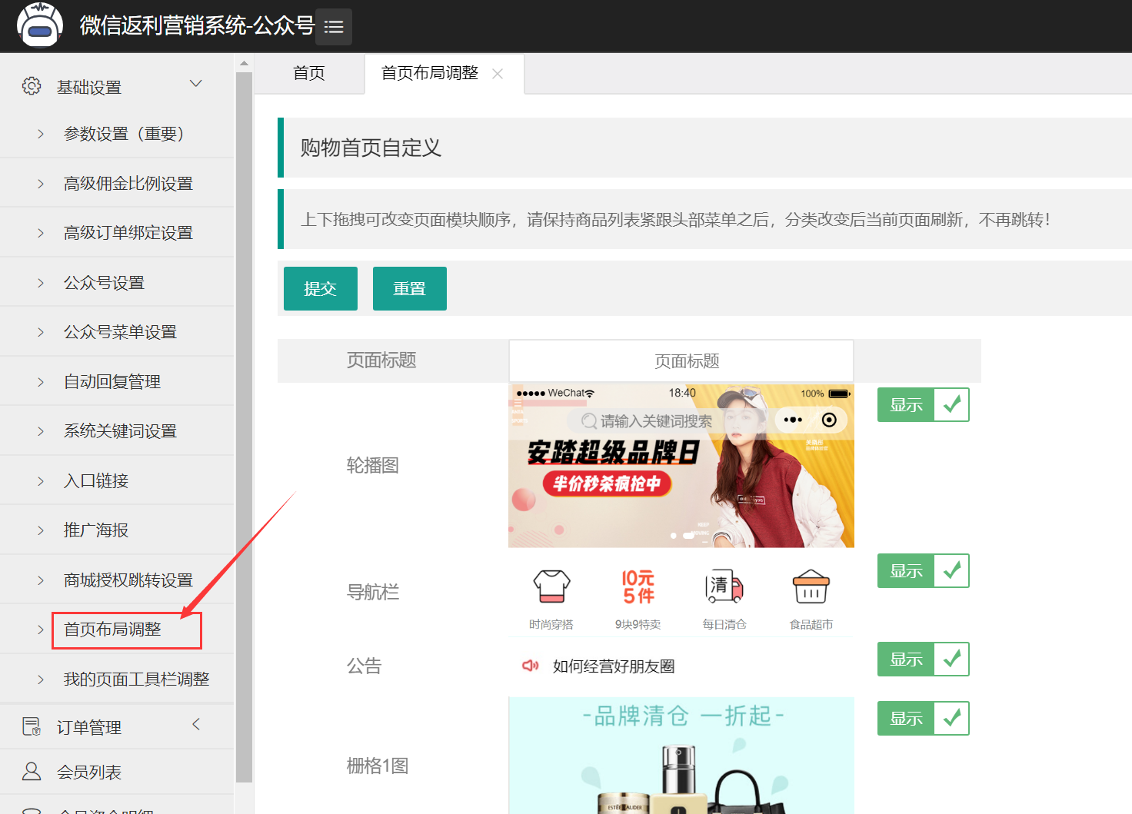Click the 基础设置 gear icon
The height and width of the screenshot is (814, 1132).
[32, 86]
